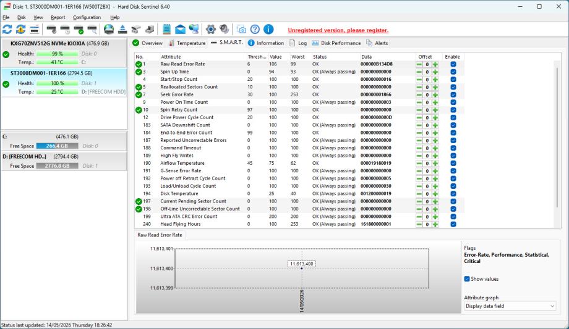Open settings with the gear icon
This screenshot has height=329, width=569.
pos(210,30)
